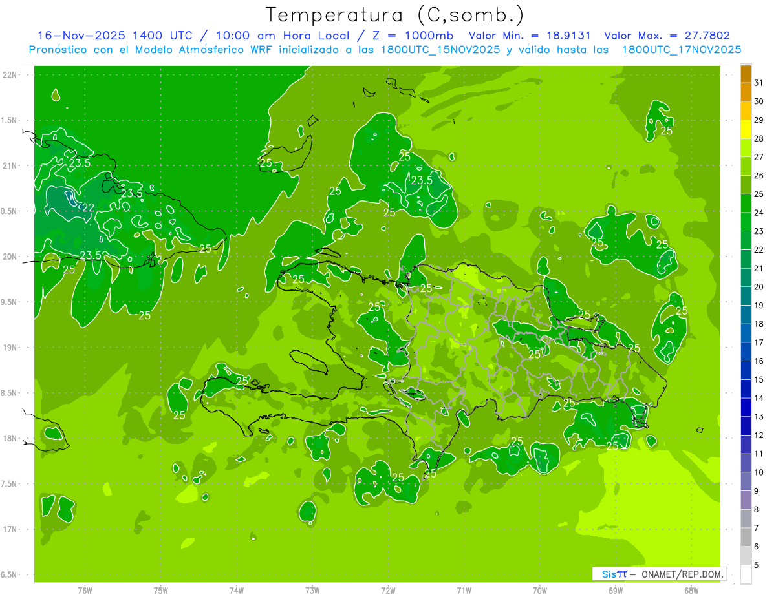Click the "Valor Max. = 27.7802" value
The image size is (776, 599).
click(667, 36)
